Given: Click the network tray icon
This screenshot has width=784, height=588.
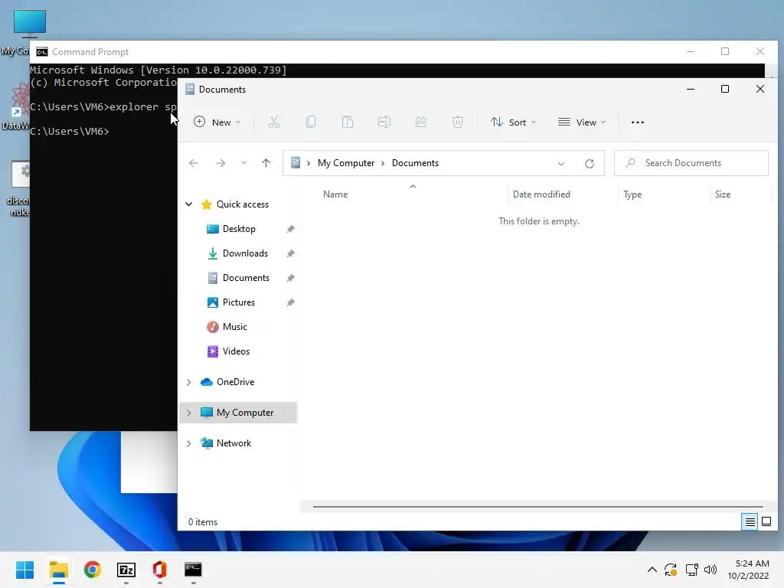Looking at the screenshot, I should tap(692, 570).
